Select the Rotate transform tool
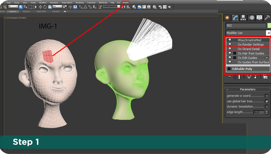Image resolution: width=271 pixels, height=154 pixels. [x=45, y=7]
